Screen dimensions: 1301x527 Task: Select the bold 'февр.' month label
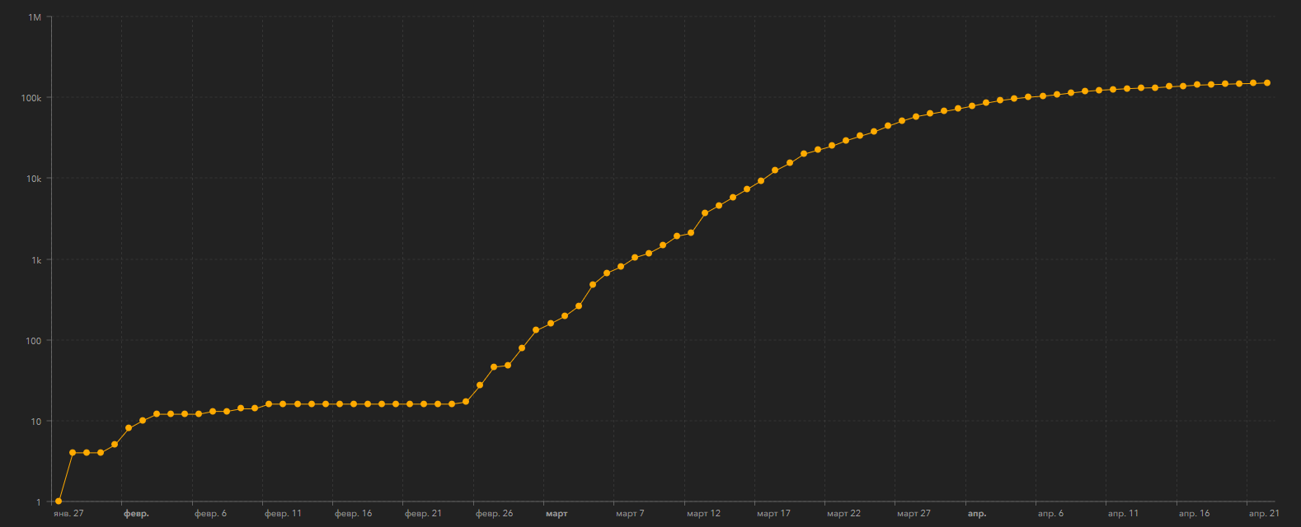(136, 514)
